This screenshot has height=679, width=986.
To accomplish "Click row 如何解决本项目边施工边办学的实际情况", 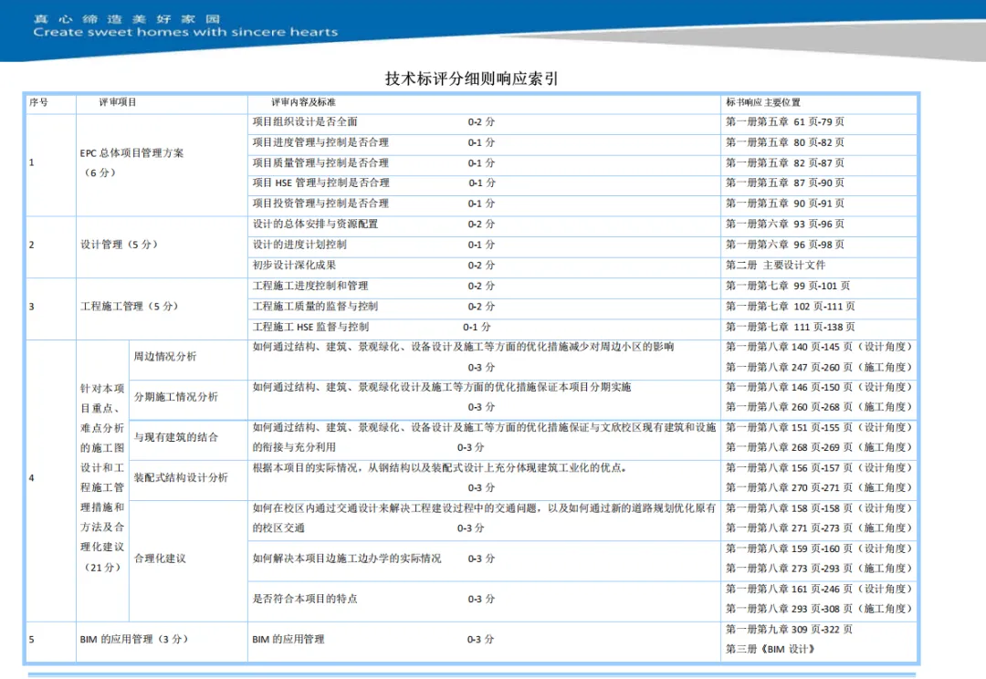I will tap(484, 559).
